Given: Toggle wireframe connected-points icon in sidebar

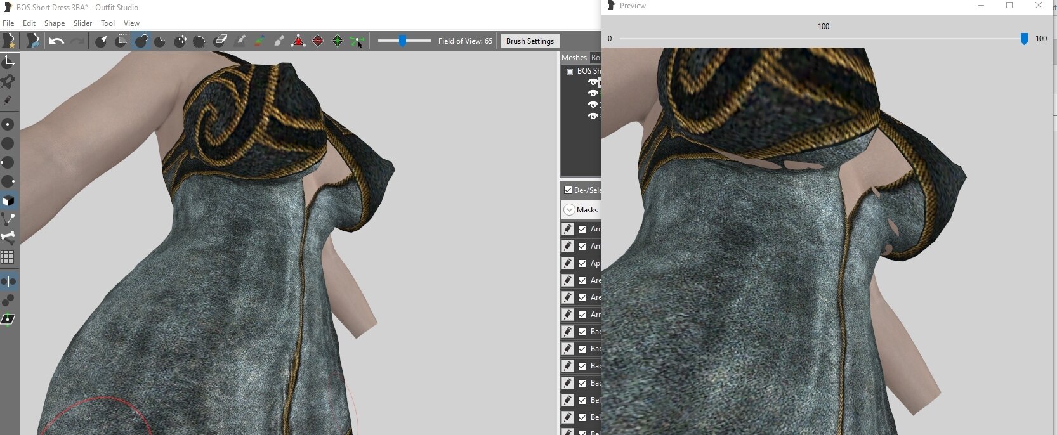Looking at the screenshot, I should point(8,219).
